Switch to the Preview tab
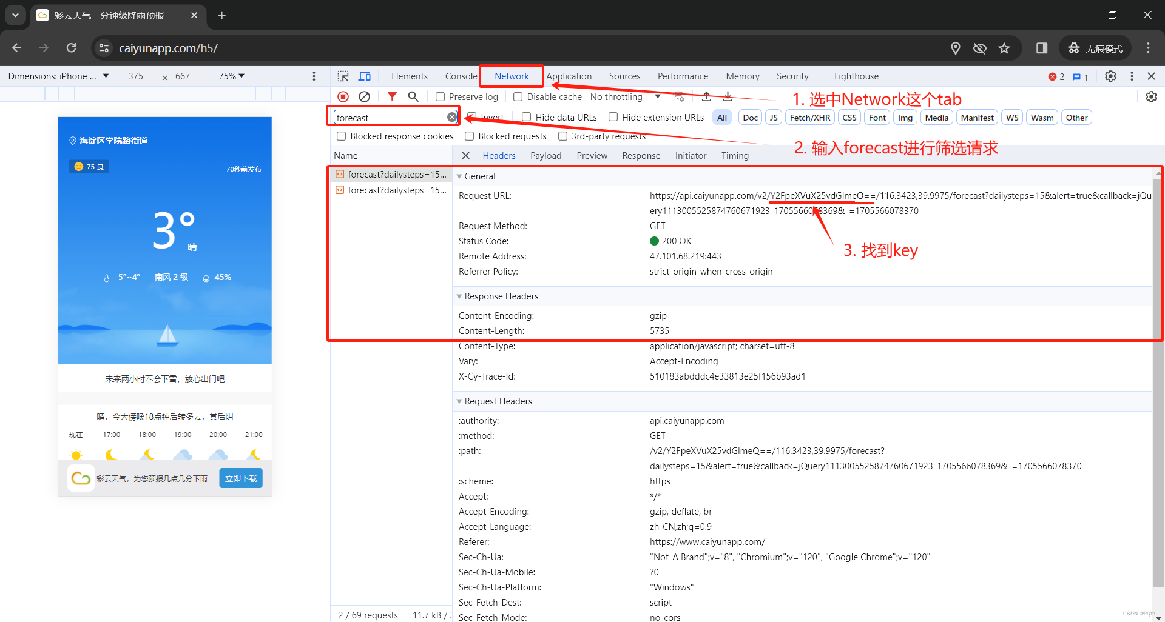 [592, 156]
